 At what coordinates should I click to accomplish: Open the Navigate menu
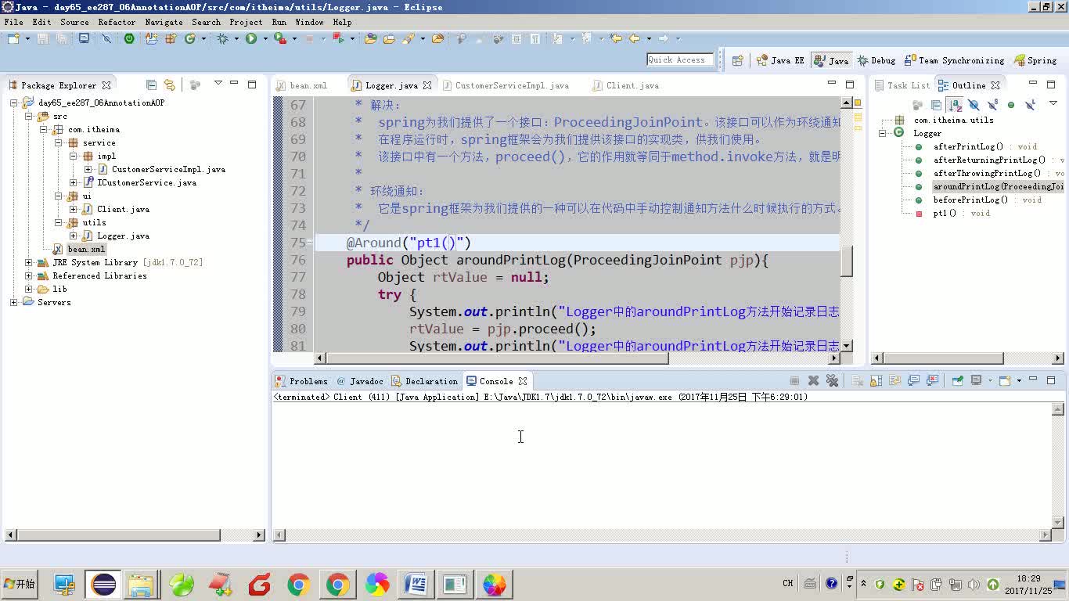pos(164,22)
